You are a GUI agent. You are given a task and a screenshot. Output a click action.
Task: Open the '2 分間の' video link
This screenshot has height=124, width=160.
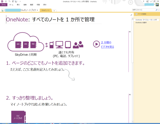[x=106, y=42]
